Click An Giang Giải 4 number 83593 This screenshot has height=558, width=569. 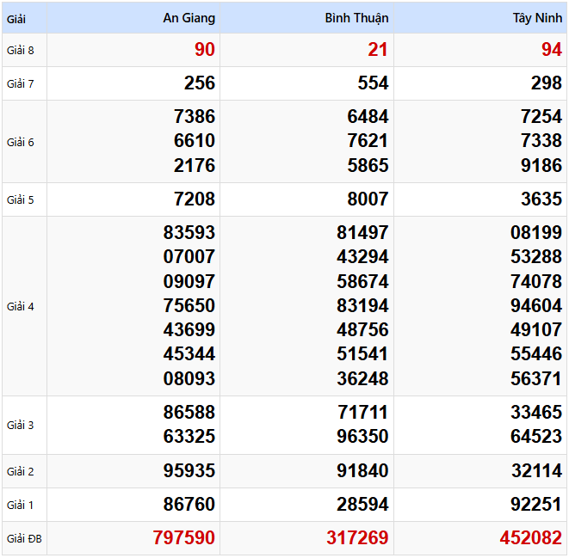tap(189, 232)
